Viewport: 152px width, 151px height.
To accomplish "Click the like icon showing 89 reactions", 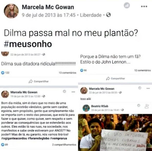I will tap(3, 145).
